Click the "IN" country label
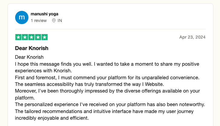Image resolution: width=220 pixels, height=126 pixels. (x=60, y=20)
